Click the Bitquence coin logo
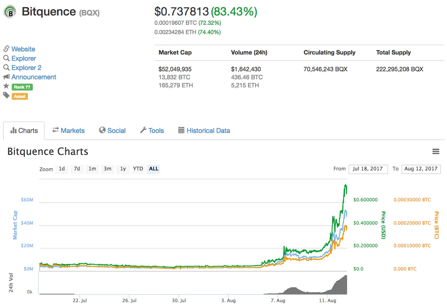This screenshot has width=447, height=308. (10, 12)
